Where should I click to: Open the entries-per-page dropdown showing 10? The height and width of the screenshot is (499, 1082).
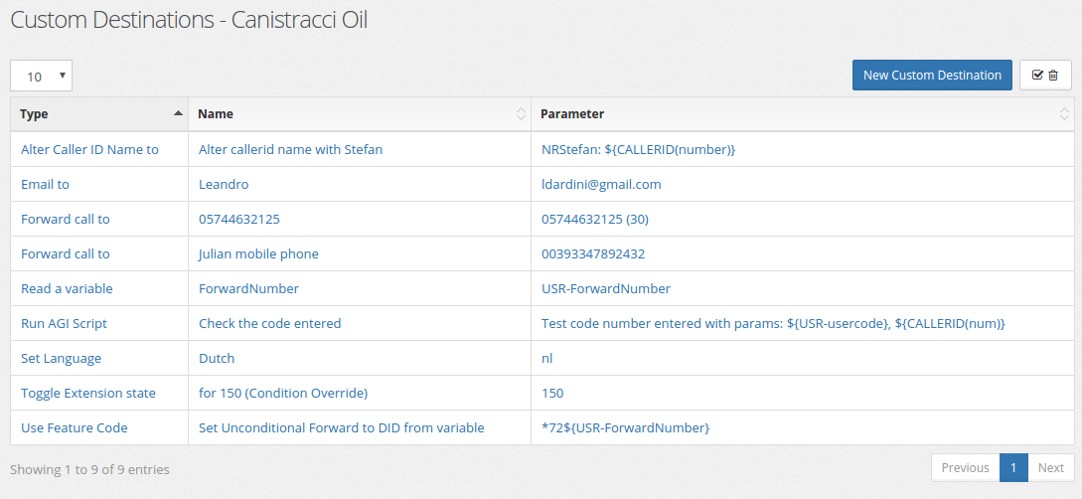[42, 76]
